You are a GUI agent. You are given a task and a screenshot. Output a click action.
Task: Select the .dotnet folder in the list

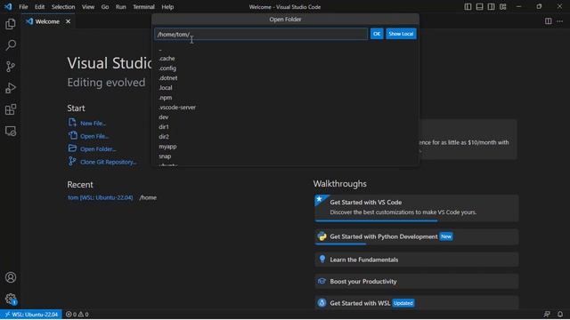[x=285, y=78]
